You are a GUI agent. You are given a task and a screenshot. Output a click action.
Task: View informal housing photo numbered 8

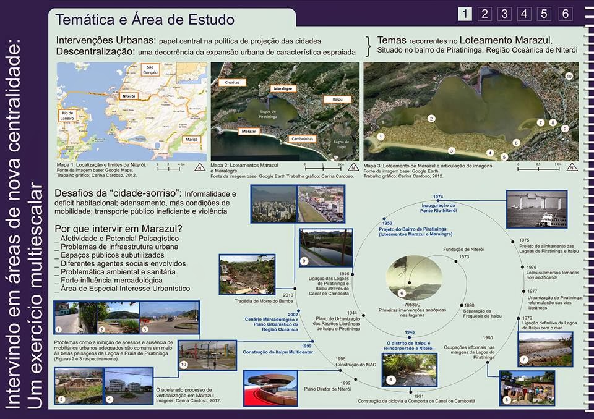tap(527, 387)
